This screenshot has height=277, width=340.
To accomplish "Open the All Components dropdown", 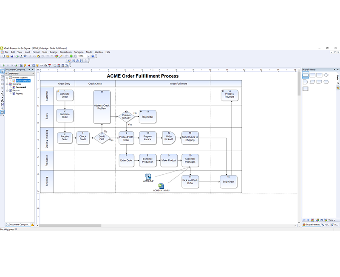I will tap(33, 73).
